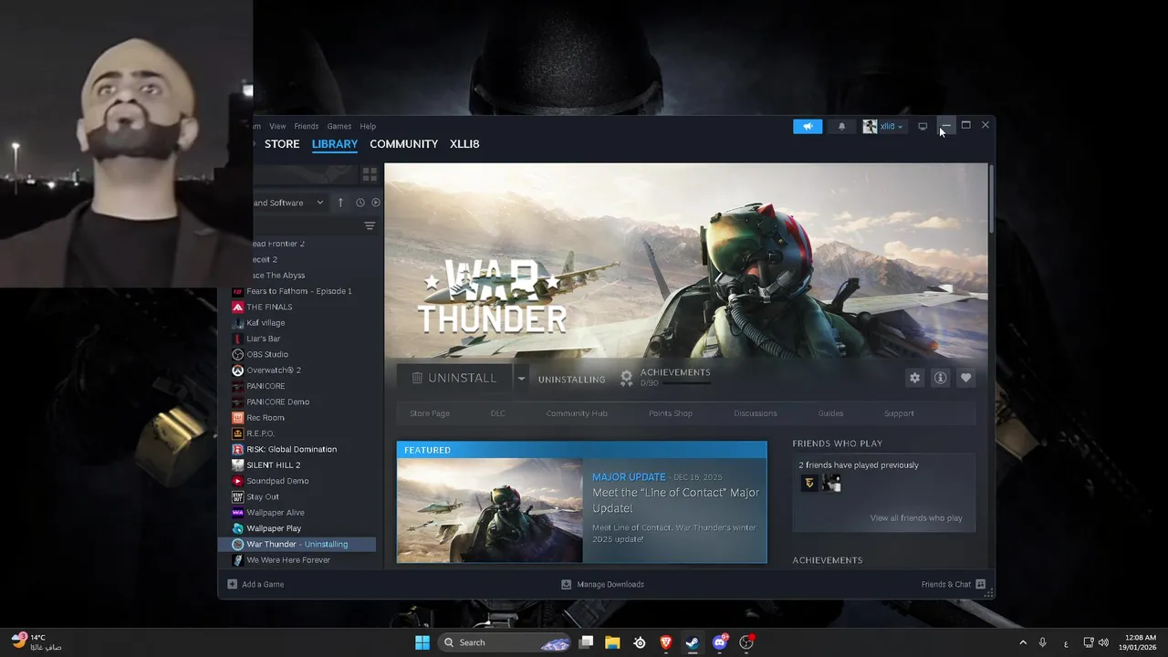This screenshot has width=1168, height=657.
Task: Open the Store Page link
Action: coord(430,413)
